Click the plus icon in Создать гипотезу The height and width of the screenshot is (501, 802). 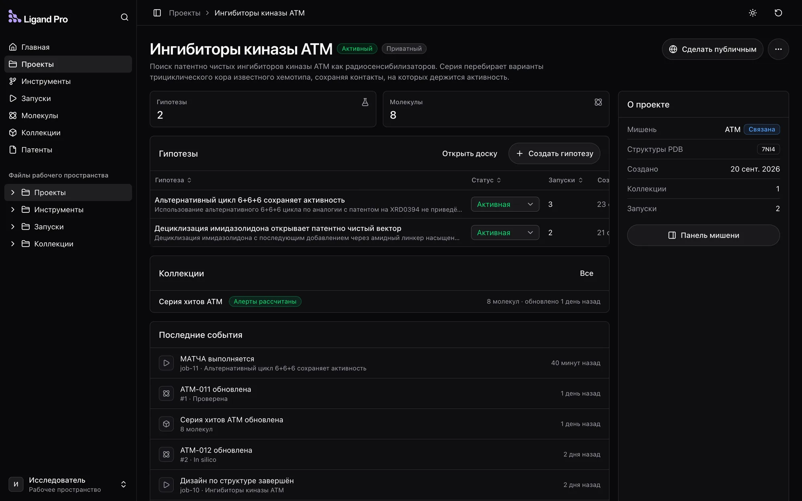(x=520, y=154)
